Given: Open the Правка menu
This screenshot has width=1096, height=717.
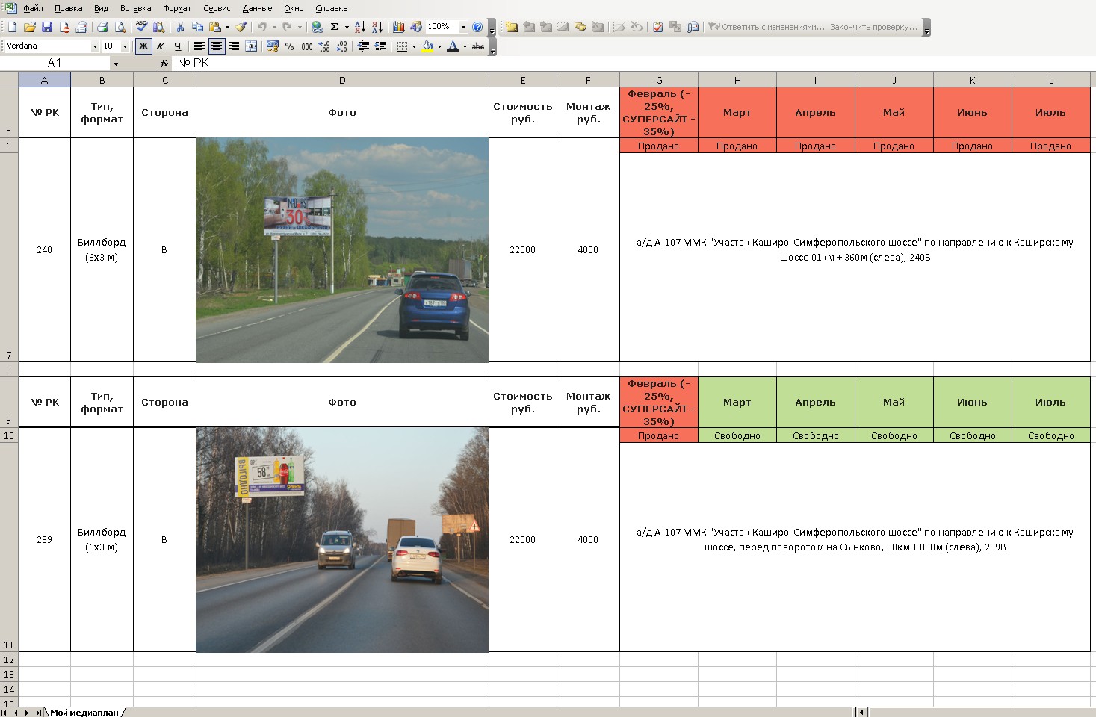Looking at the screenshot, I should (x=69, y=8).
